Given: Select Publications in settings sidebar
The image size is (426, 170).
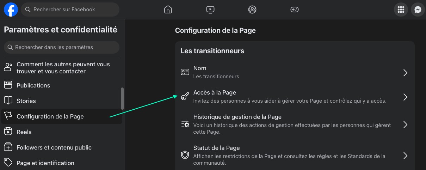Looking at the screenshot, I should 62,85.
